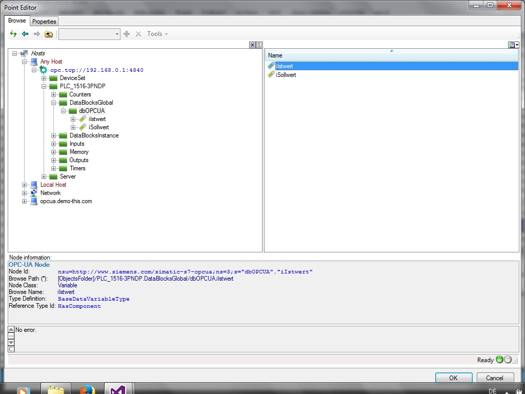Confirm with the OK button

(454, 378)
